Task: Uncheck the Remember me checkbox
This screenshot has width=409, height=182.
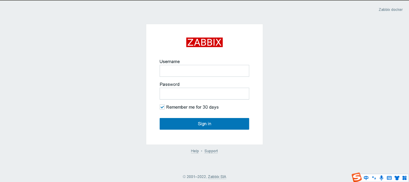Action: pos(162,107)
